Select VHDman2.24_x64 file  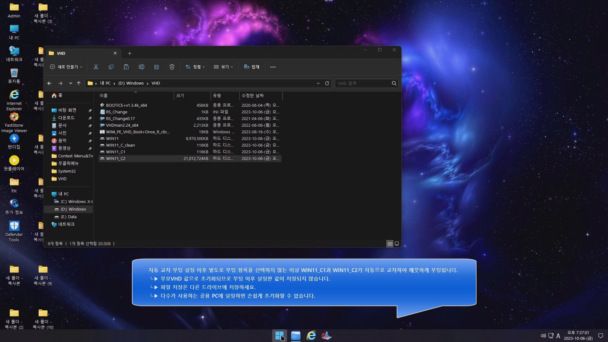point(190,125)
